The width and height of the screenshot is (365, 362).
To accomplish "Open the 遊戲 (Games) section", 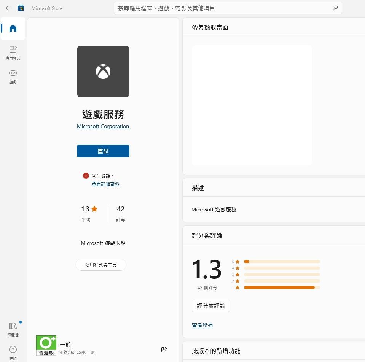I will pos(13,76).
